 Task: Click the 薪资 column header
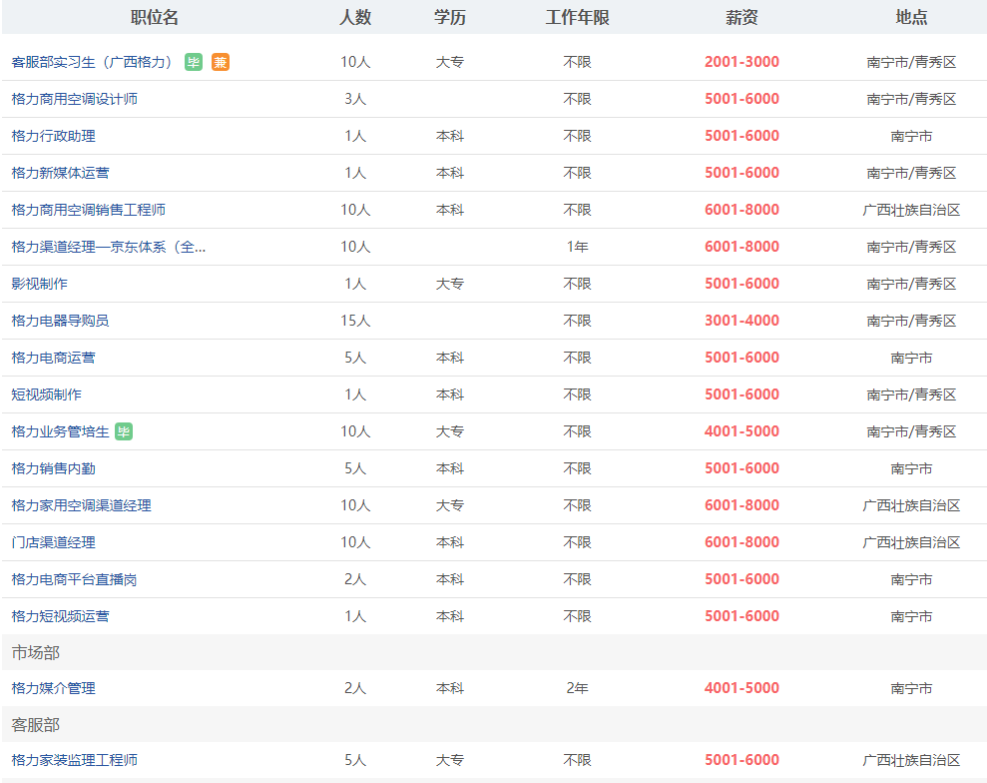click(741, 17)
